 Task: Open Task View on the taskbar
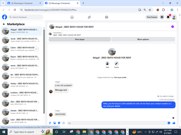pos(64,132)
